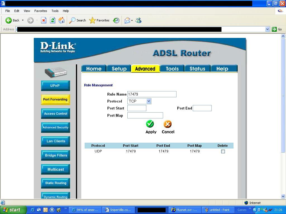The image size is (286, 214).
Task: Open the Tools menu
Action: point(55,11)
